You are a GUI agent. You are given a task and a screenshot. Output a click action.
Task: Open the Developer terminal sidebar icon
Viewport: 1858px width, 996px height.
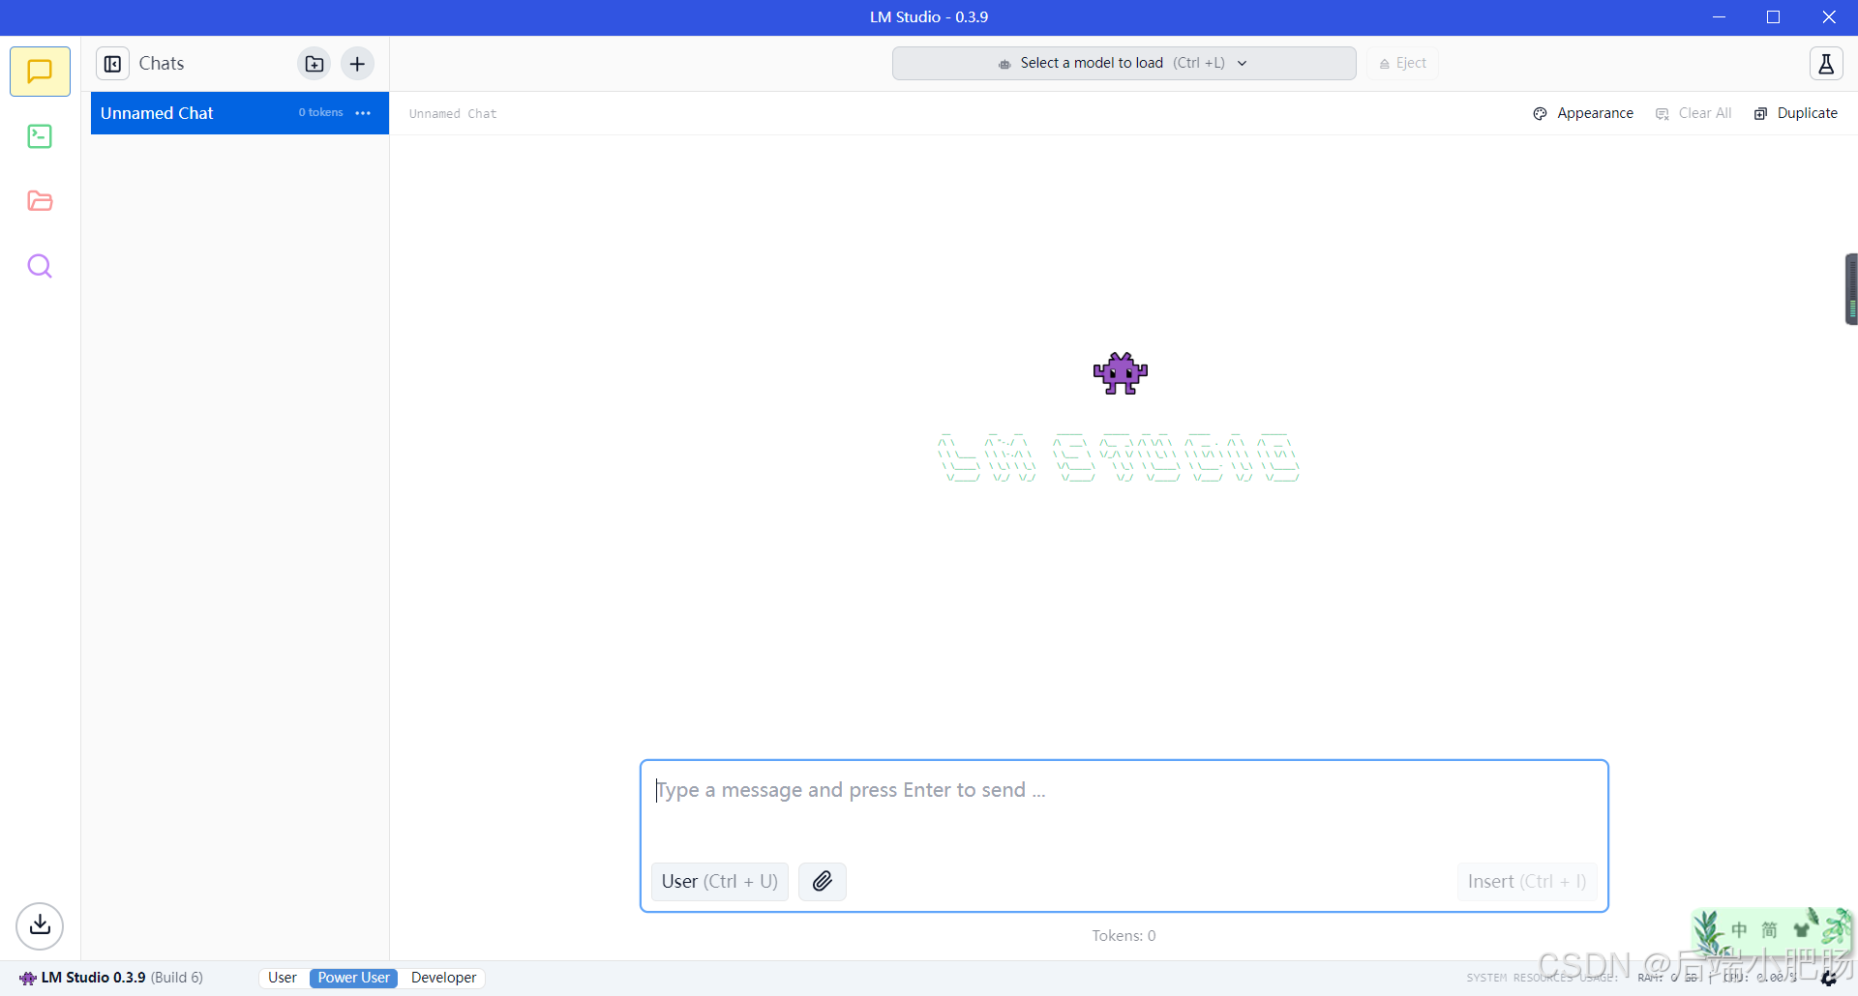click(40, 136)
